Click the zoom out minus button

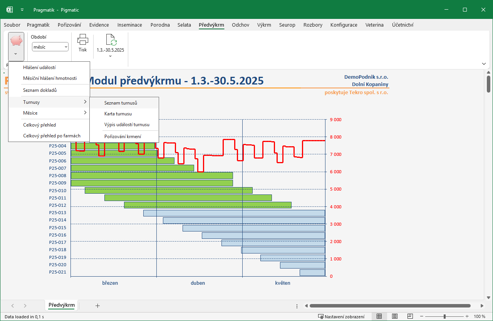click(x=423, y=316)
